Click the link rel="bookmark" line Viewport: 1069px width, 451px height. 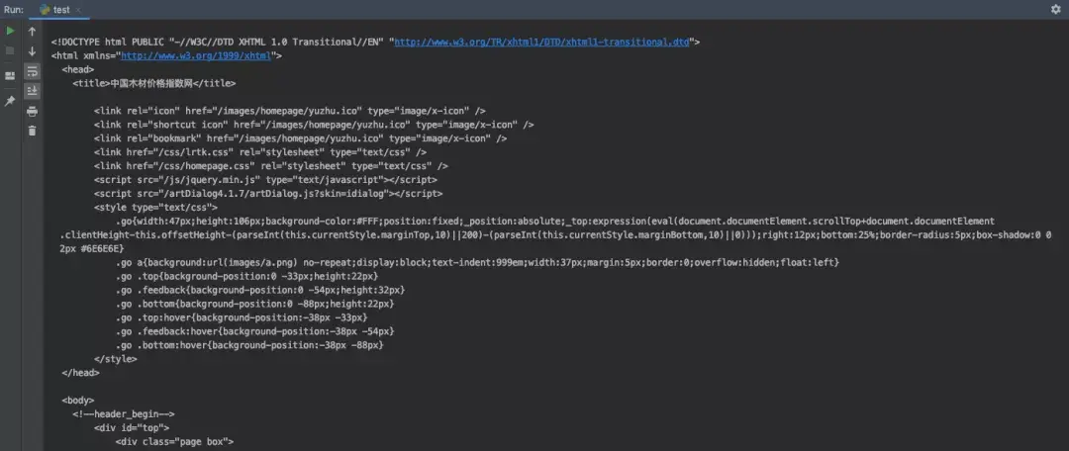(x=301, y=138)
